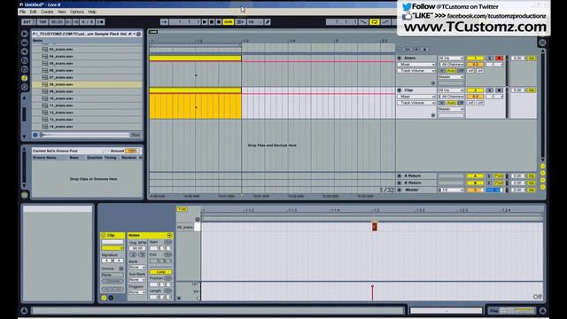Toggle the metronome button
The image size is (567, 319).
(100, 22)
